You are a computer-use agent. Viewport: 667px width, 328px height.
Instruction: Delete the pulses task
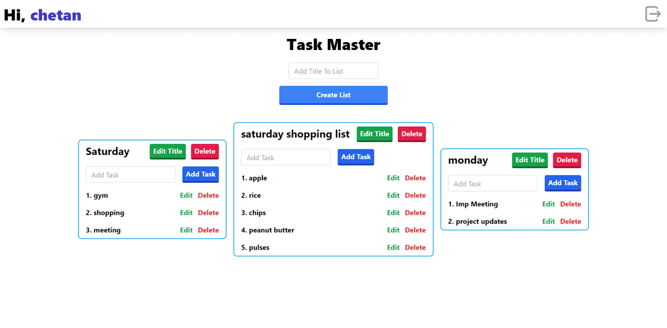point(415,248)
